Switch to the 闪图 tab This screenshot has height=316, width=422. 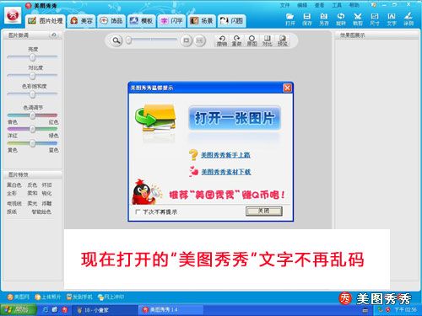[x=232, y=20]
